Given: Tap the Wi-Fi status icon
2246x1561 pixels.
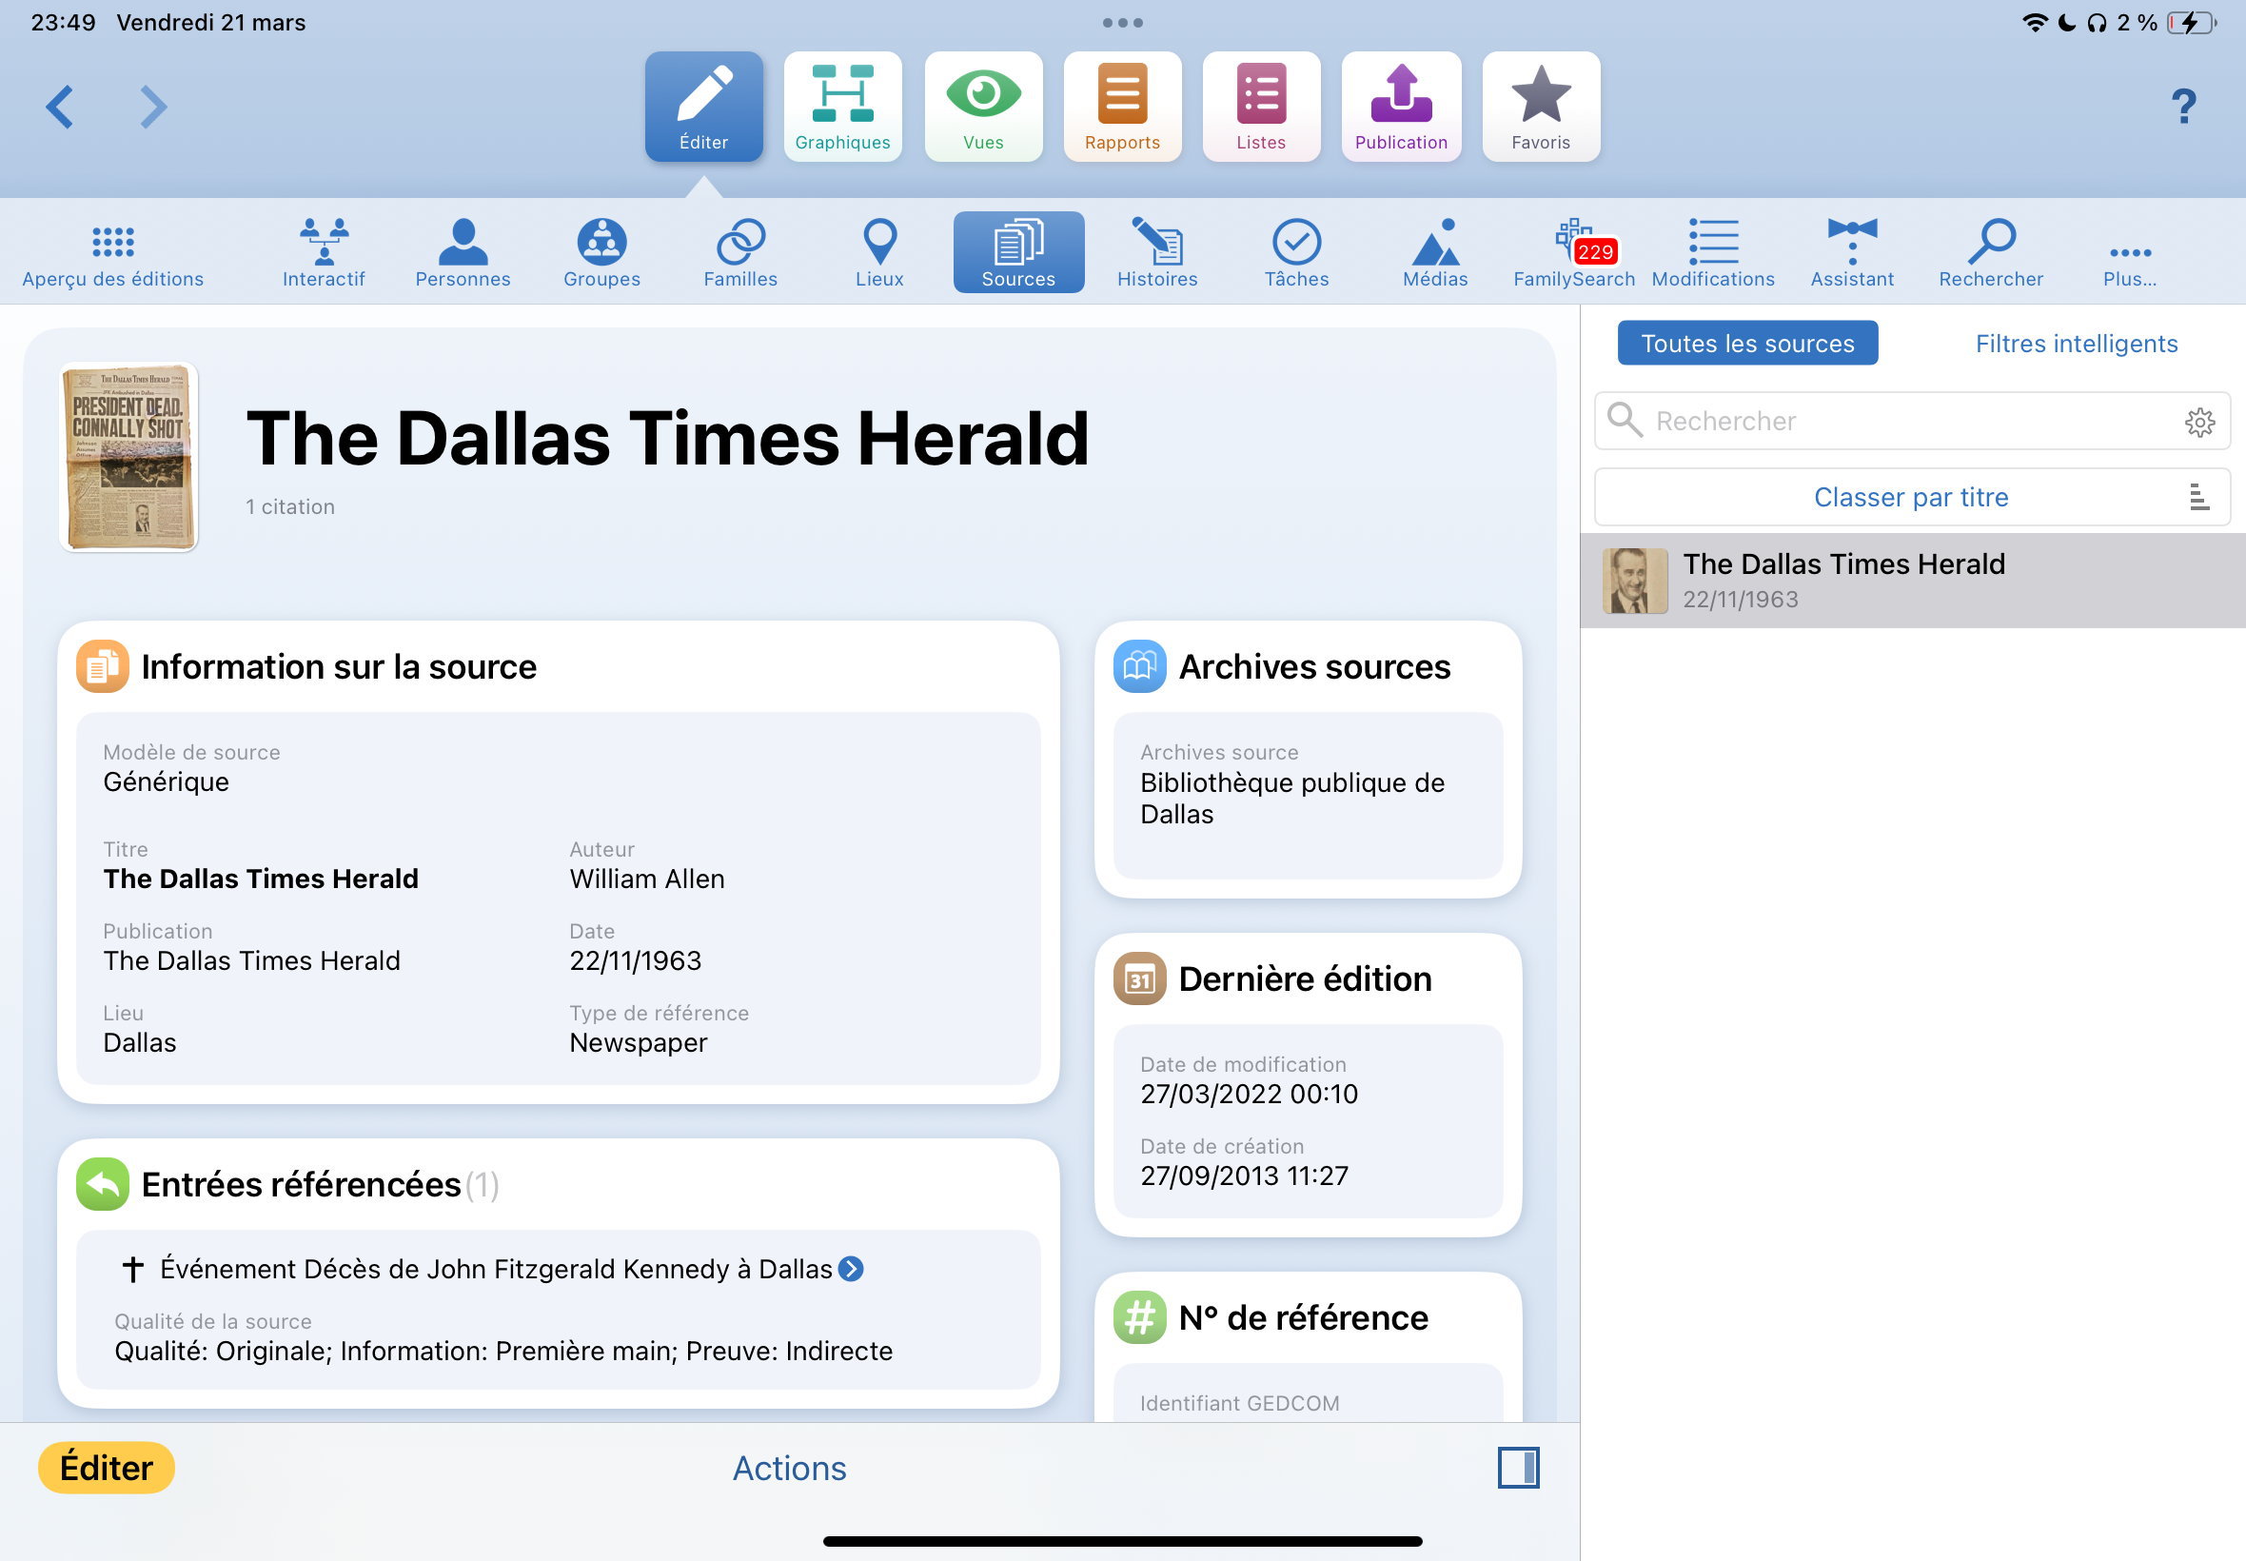Looking at the screenshot, I should 2035,23.
